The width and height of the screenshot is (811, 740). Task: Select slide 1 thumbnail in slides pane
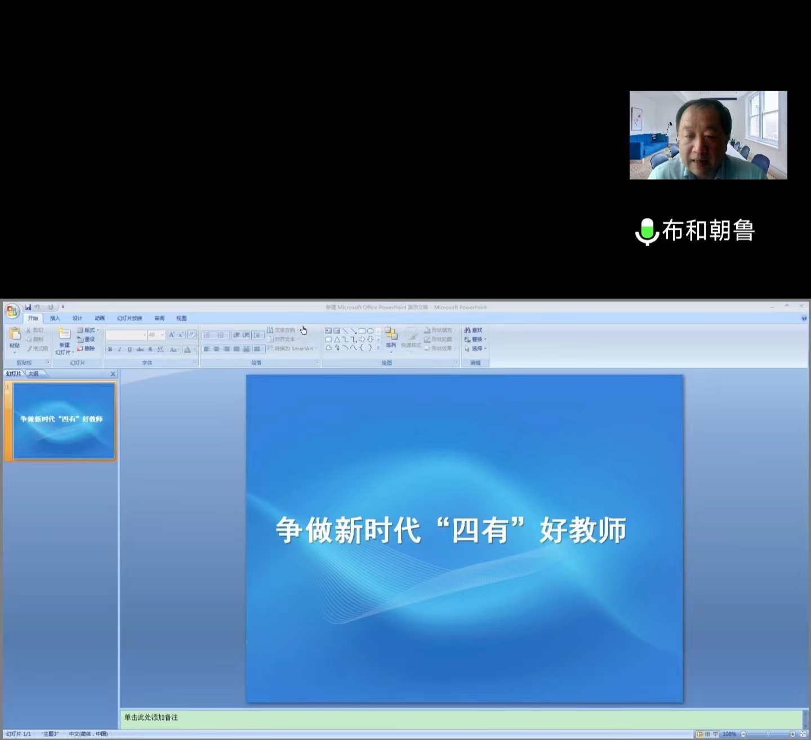(x=64, y=421)
